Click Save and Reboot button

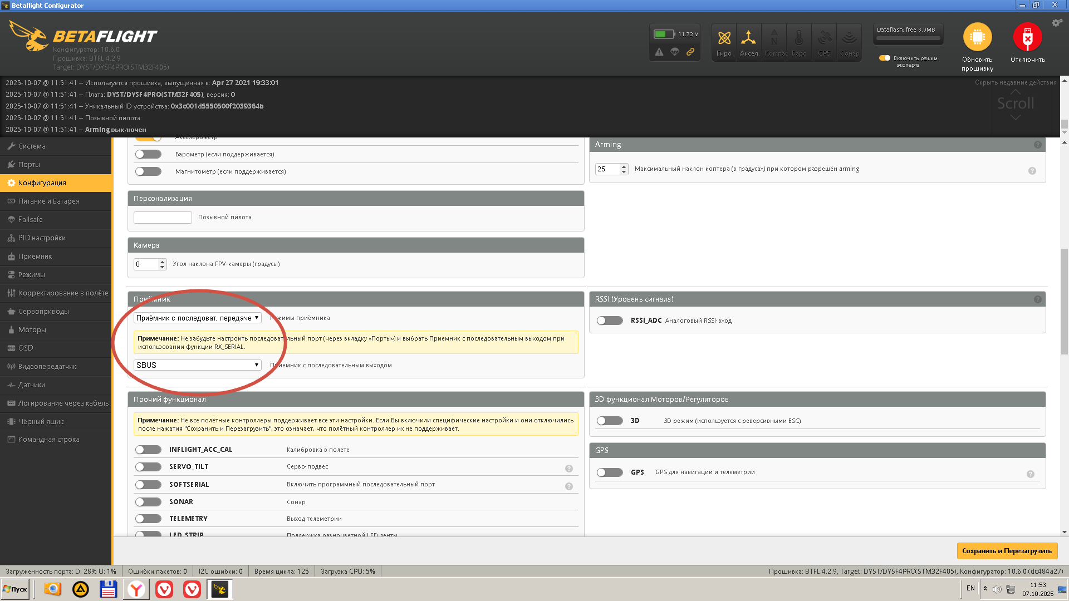pos(1007,551)
